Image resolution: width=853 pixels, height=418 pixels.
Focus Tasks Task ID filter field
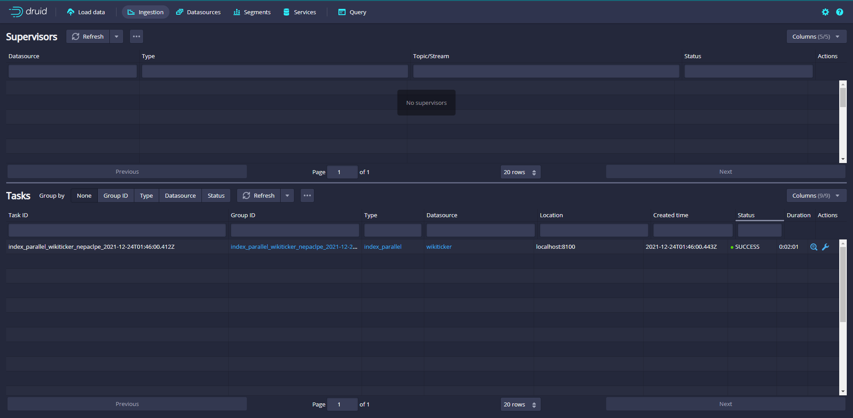point(117,230)
